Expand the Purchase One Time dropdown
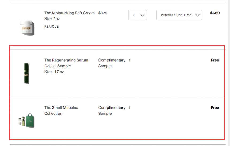 point(179,15)
